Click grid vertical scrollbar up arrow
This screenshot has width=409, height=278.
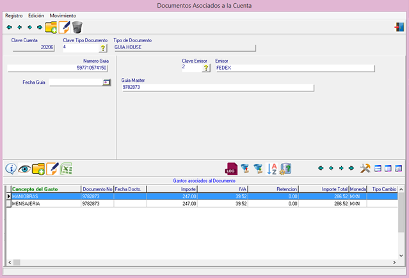click(x=401, y=189)
